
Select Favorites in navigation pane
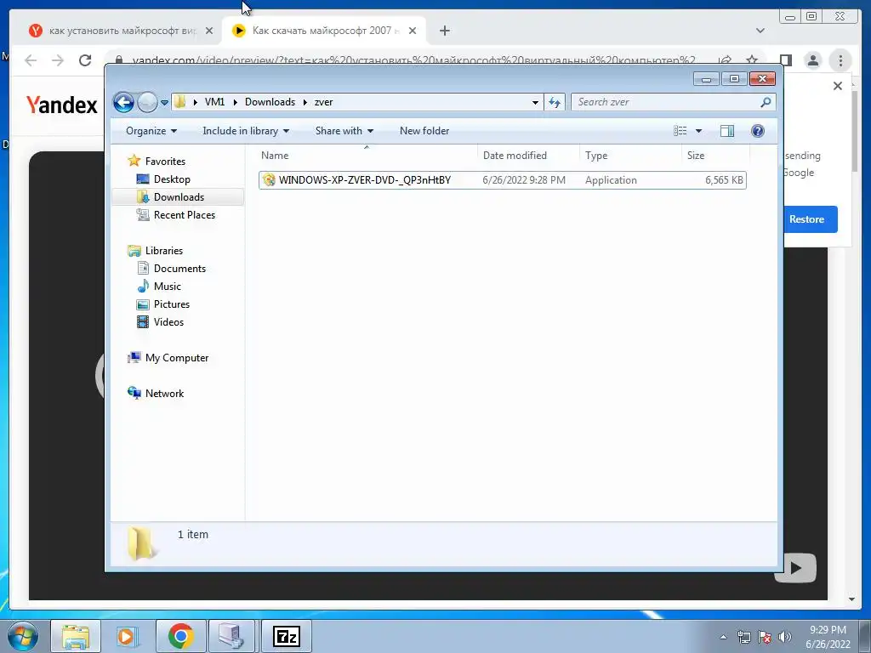pyautogui.click(x=165, y=161)
